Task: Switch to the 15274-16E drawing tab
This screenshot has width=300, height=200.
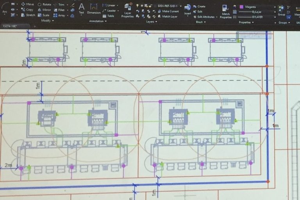Action: pyautogui.click(x=11, y=26)
